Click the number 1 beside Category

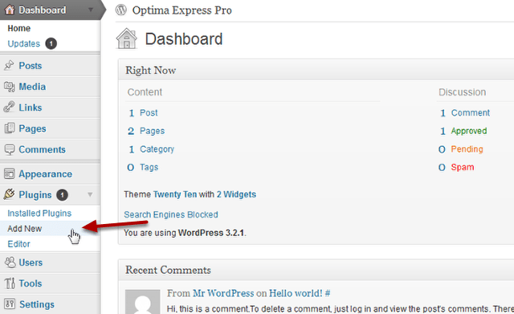pyautogui.click(x=132, y=149)
